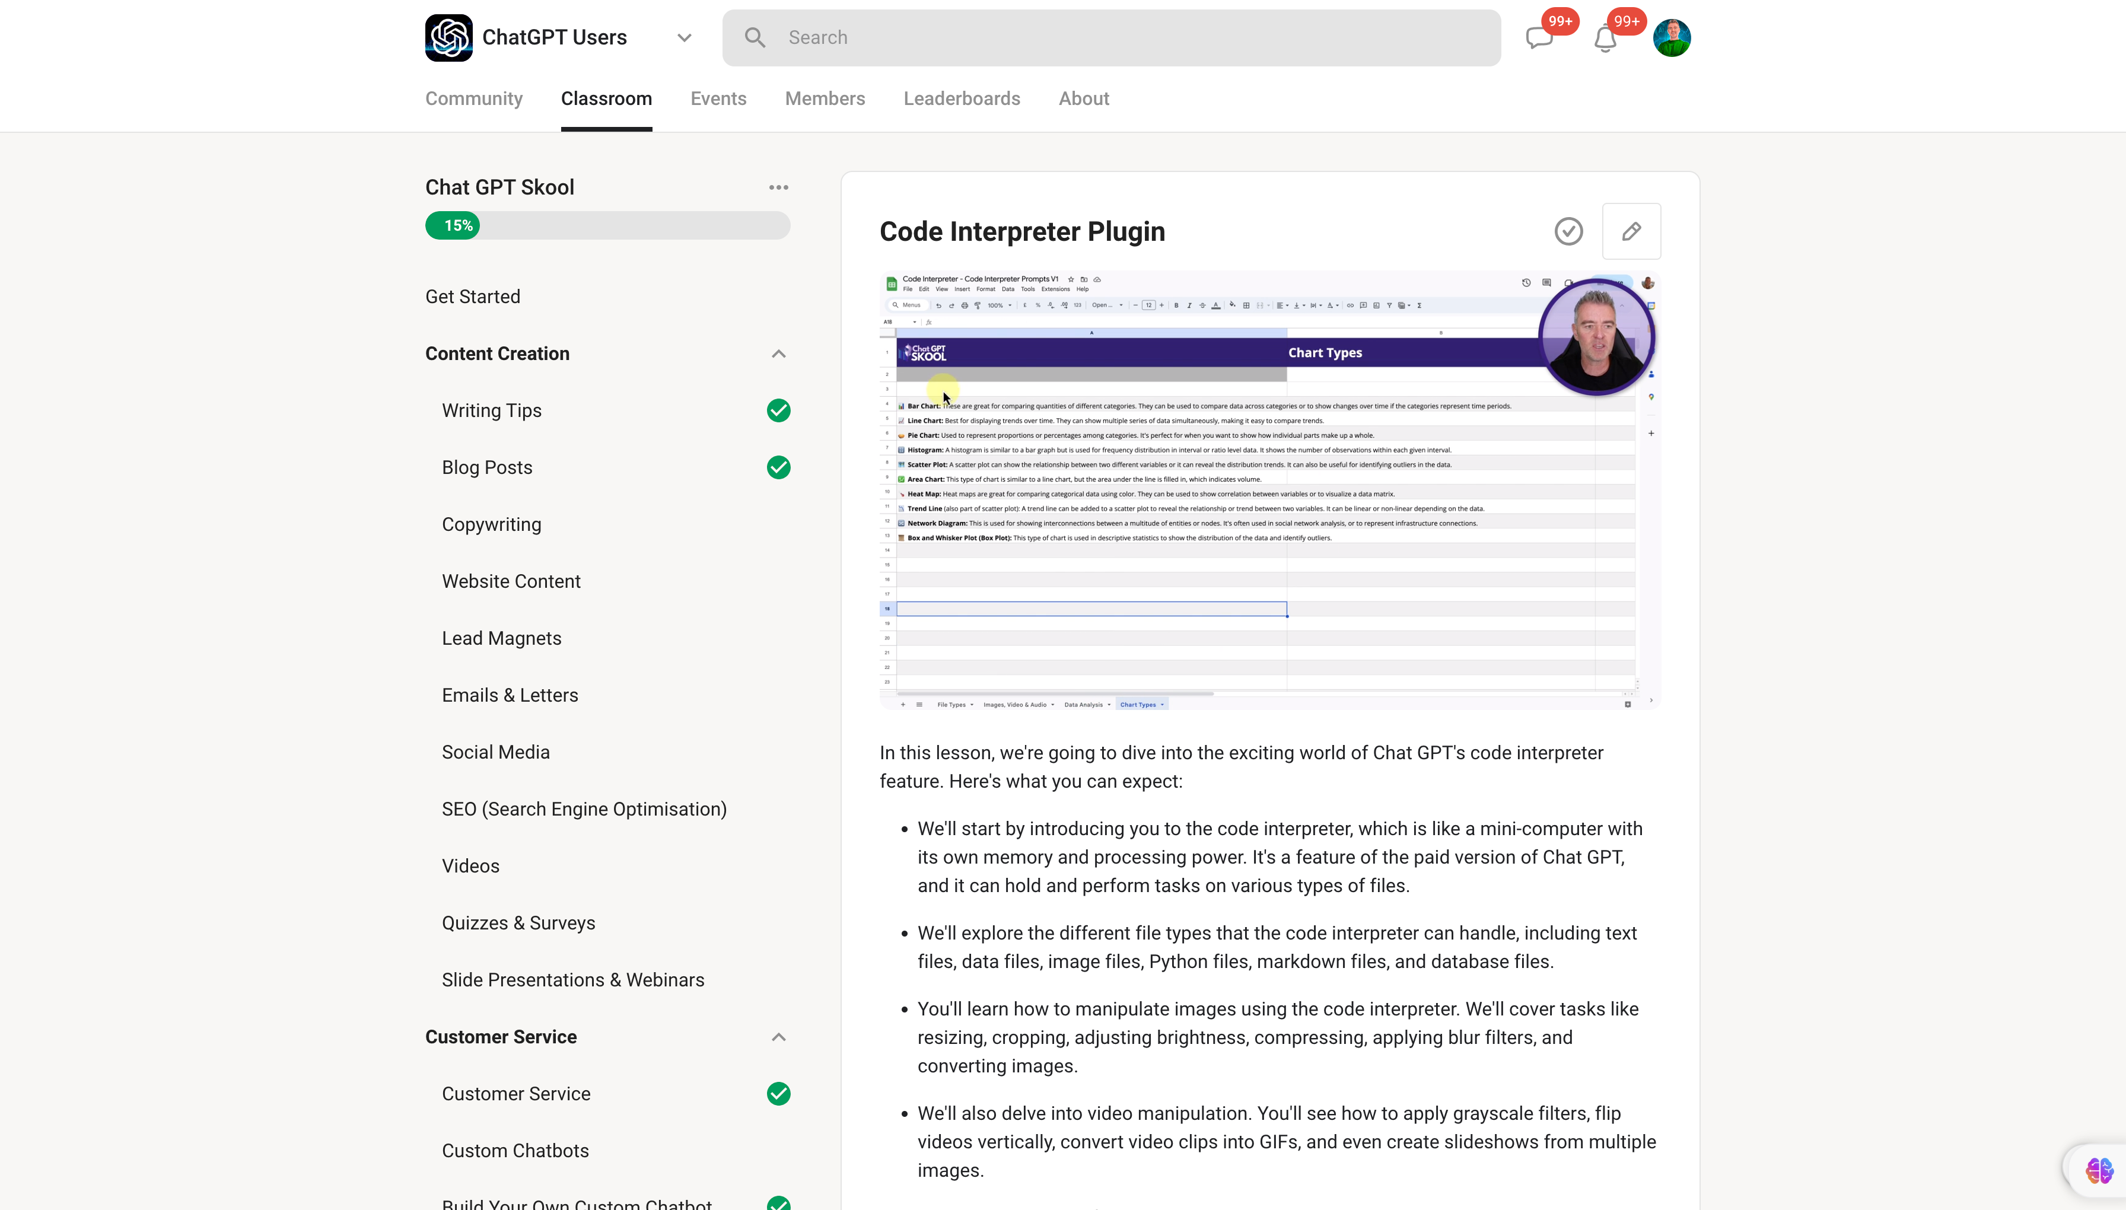Toggle completion checkmark on Blog Posts
The height and width of the screenshot is (1210, 2126).
[779, 467]
